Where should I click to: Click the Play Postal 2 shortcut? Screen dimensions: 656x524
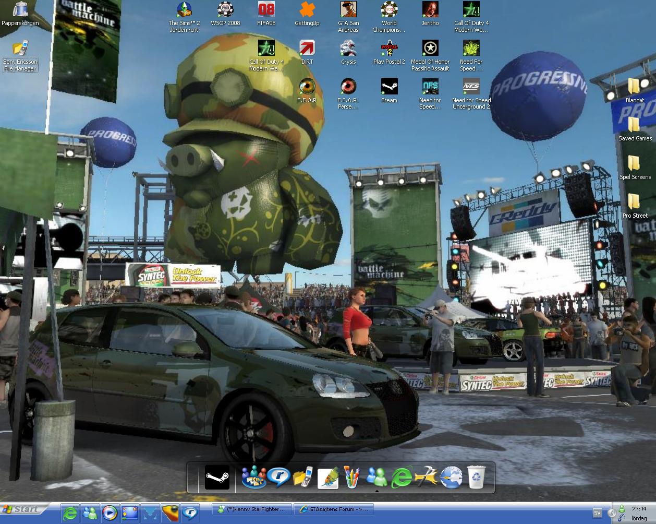pyautogui.click(x=389, y=49)
